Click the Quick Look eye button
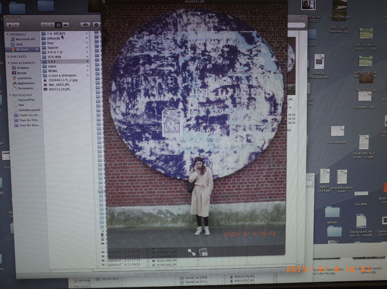The height and width of the screenshot is (289, 387). [85, 24]
